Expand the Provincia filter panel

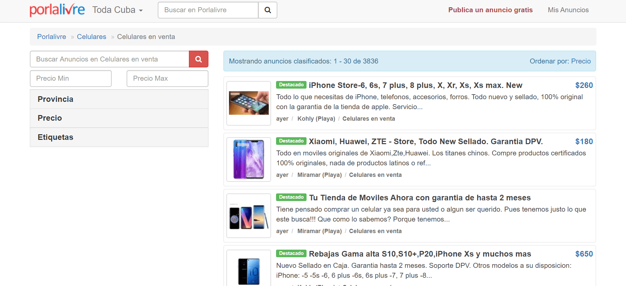pyautogui.click(x=119, y=99)
